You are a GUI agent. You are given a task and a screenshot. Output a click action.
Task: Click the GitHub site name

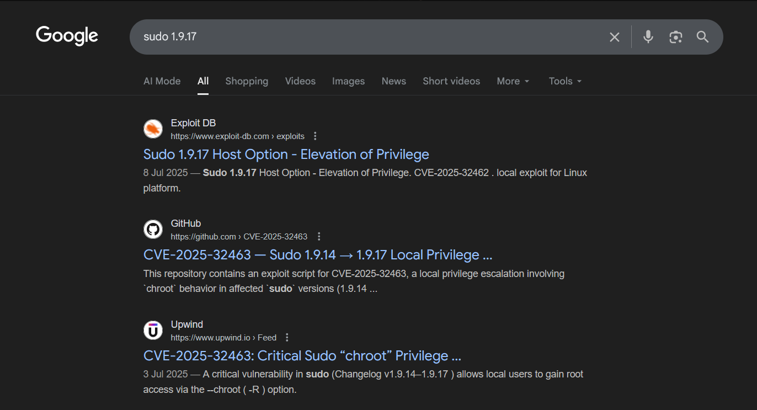point(186,223)
